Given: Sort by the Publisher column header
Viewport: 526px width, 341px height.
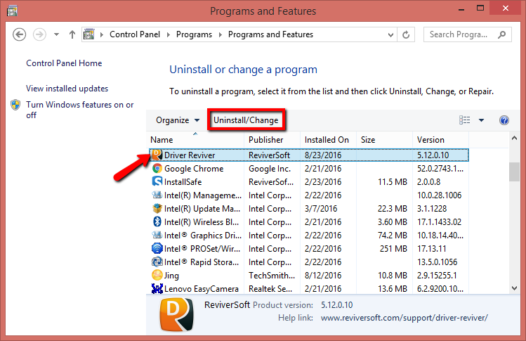Looking at the screenshot, I should pyautogui.click(x=272, y=140).
